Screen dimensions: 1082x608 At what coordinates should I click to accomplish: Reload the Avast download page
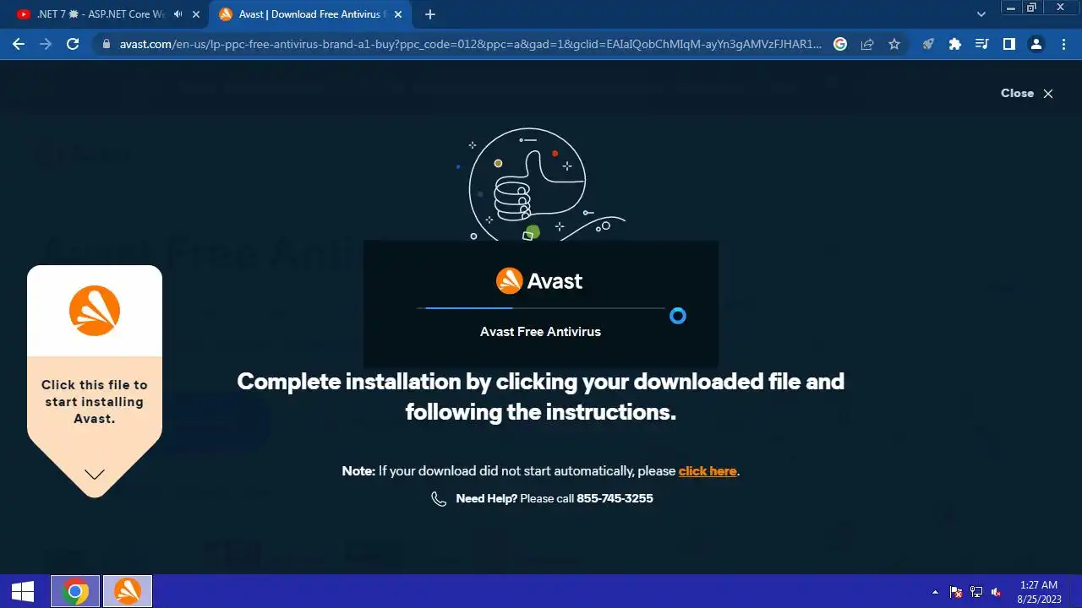[x=73, y=45]
